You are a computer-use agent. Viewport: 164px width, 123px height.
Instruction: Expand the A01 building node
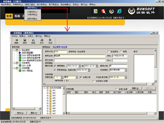47,91
